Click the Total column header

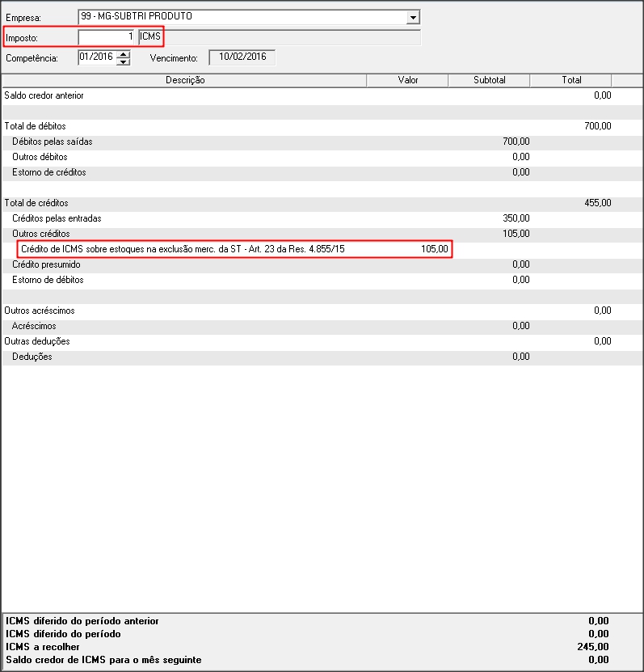pyautogui.click(x=571, y=80)
